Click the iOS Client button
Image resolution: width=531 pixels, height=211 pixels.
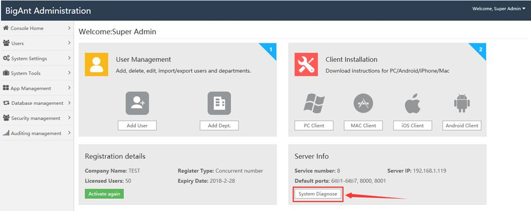[x=413, y=126]
